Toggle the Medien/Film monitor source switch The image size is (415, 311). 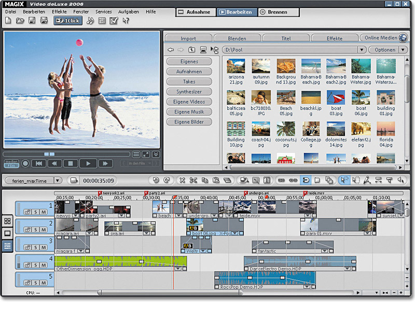(11, 163)
